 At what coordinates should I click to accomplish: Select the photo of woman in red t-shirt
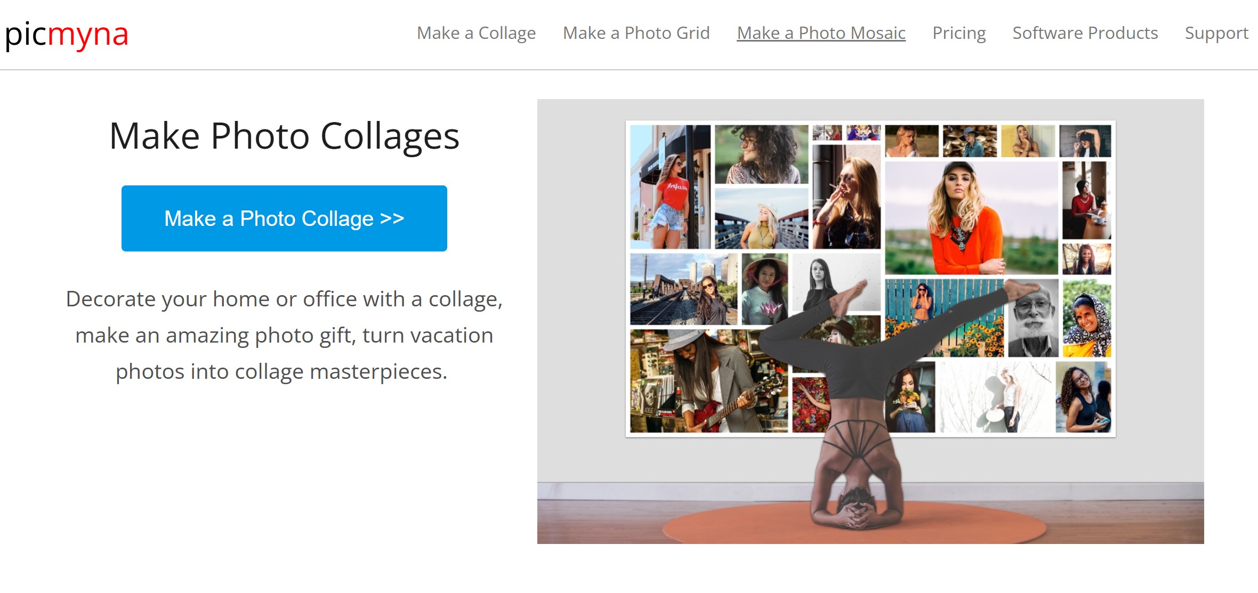coord(670,186)
